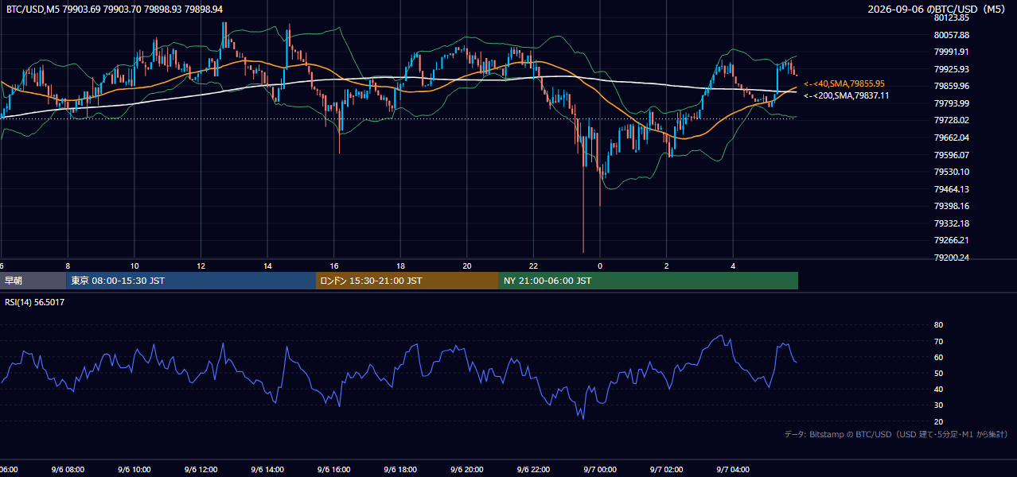Click the NY 21:00-06:00 JST session bar
Viewport: 1017px width, 477px height.
649,281
